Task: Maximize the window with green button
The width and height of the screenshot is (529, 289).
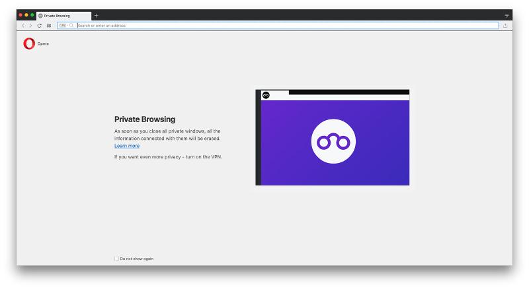Action: point(32,15)
